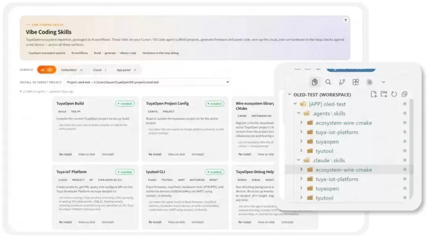Create a new file in workspace

pos(374,94)
